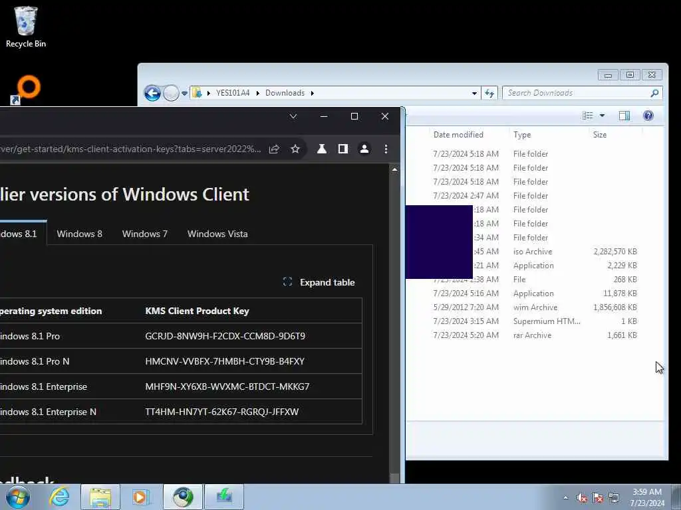
Task: Toggle the Explorer preview pane
Action: [624, 116]
